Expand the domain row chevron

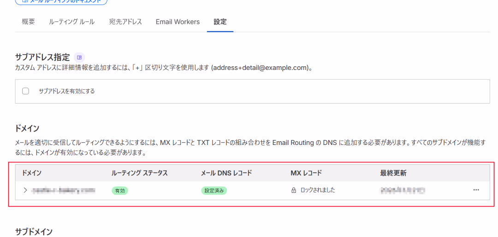25,191
